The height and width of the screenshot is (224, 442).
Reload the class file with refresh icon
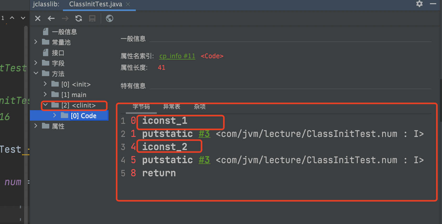pyautogui.click(x=79, y=18)
